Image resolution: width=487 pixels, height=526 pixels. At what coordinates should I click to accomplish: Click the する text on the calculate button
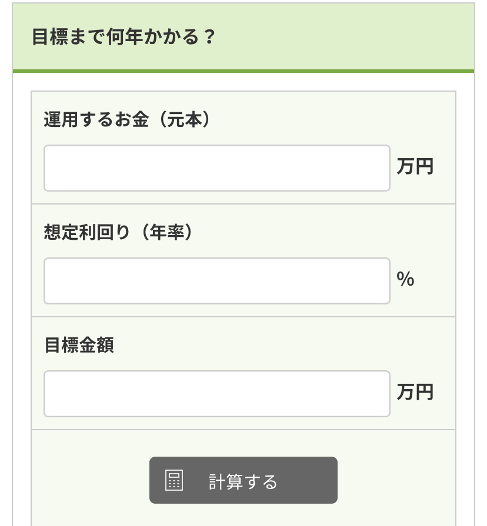261,482
